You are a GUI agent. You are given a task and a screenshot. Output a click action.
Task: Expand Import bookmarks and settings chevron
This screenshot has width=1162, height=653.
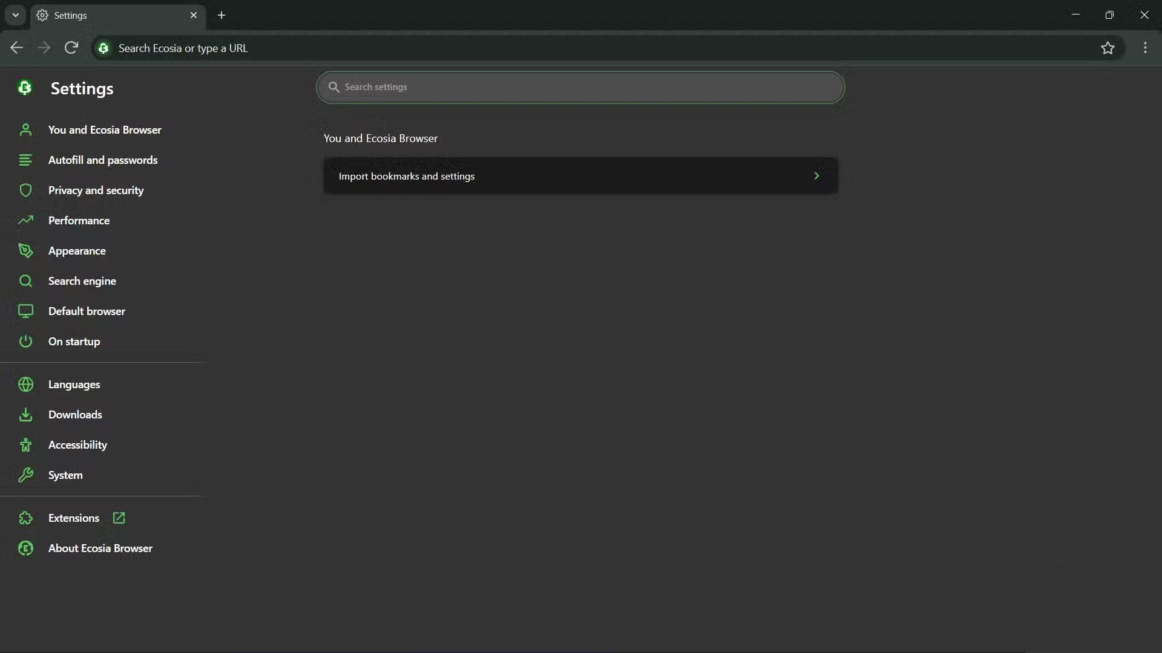pyautogui.click(x=816, y=176)
